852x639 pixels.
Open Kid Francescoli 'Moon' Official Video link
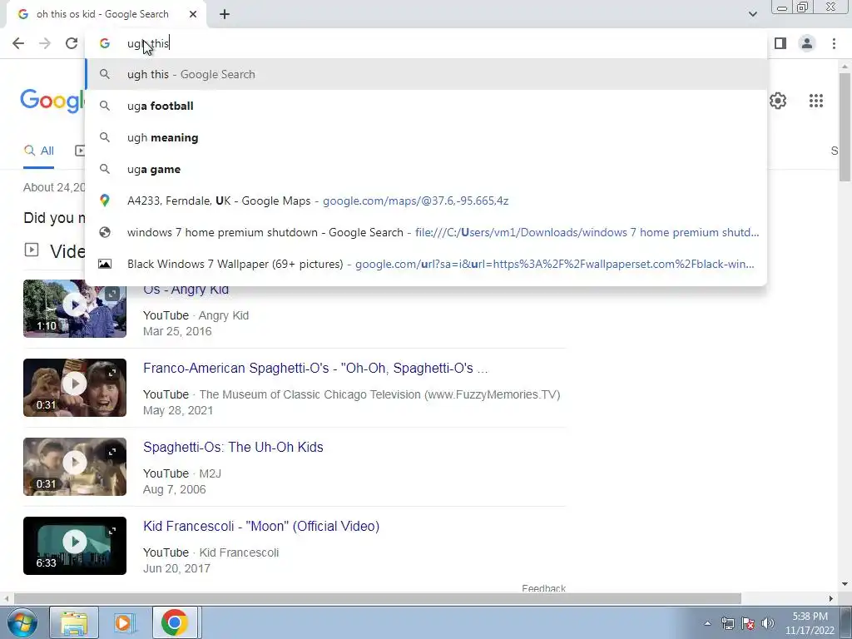[x=261, y=526]
